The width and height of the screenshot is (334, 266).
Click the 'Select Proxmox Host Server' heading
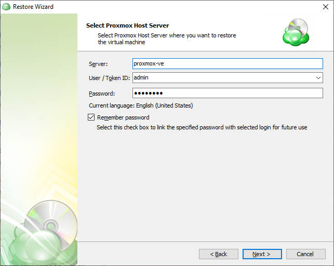coord(127,25)
